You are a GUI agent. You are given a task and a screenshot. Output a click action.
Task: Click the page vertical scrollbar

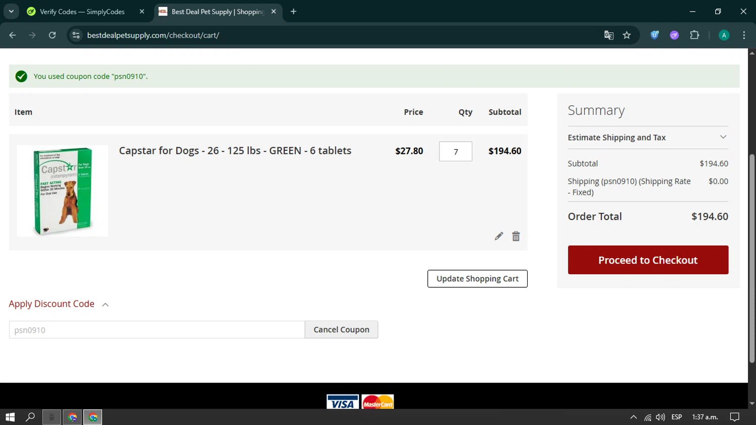coord(752,258)
